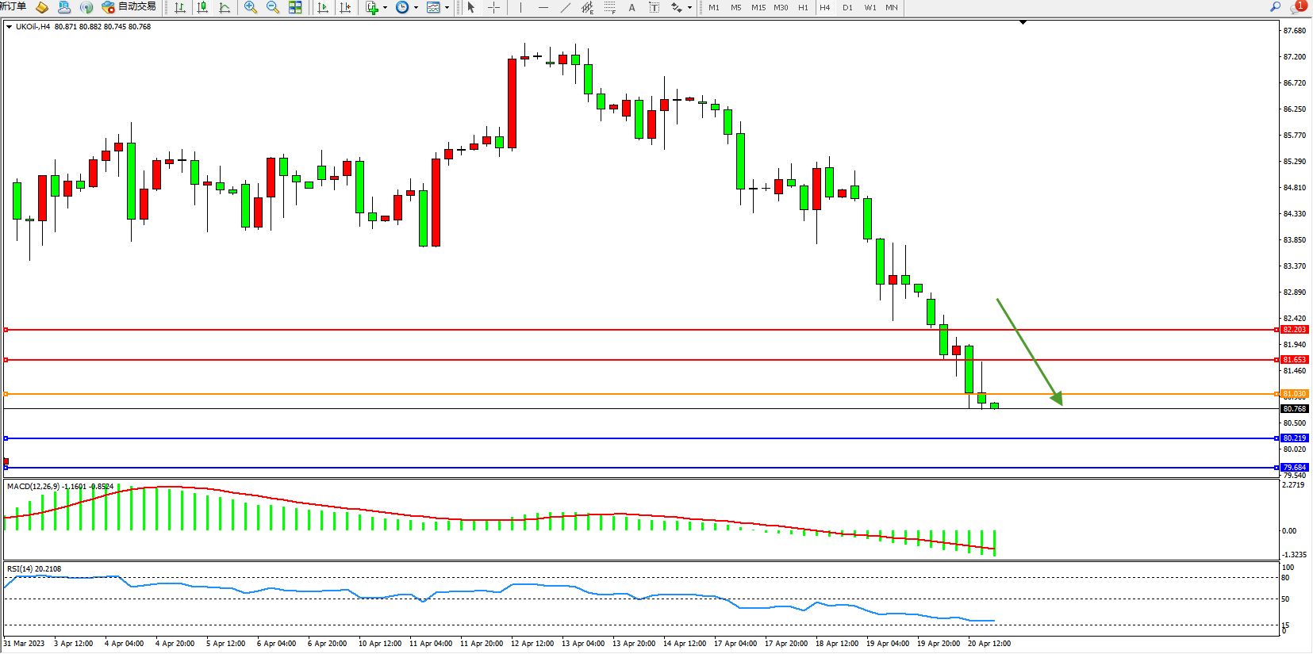This screenshot has width=1313, height=654.
Task: Click the Zoom In magnifier icon
Action: (x=251, y=7)
